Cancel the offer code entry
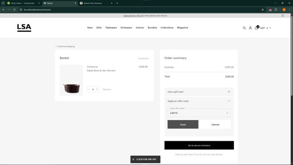This screenshot has height=165, width=293. click(215, 124)
